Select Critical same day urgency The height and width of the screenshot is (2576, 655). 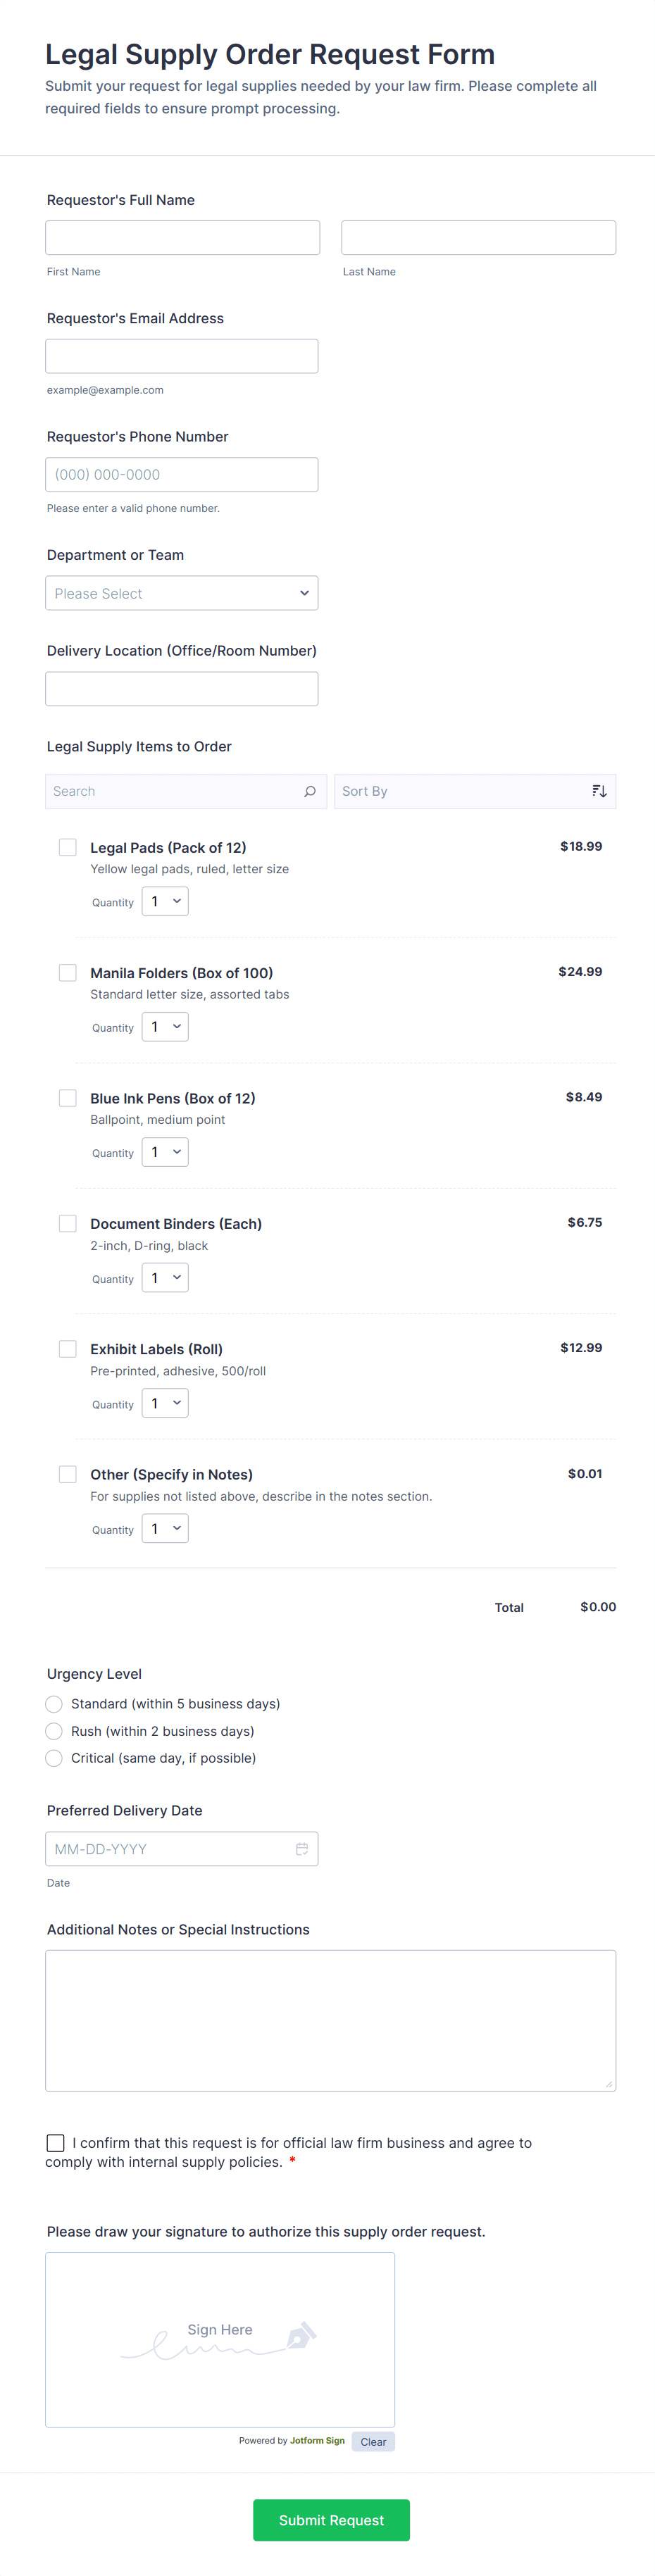click(x=55, y=1758)
